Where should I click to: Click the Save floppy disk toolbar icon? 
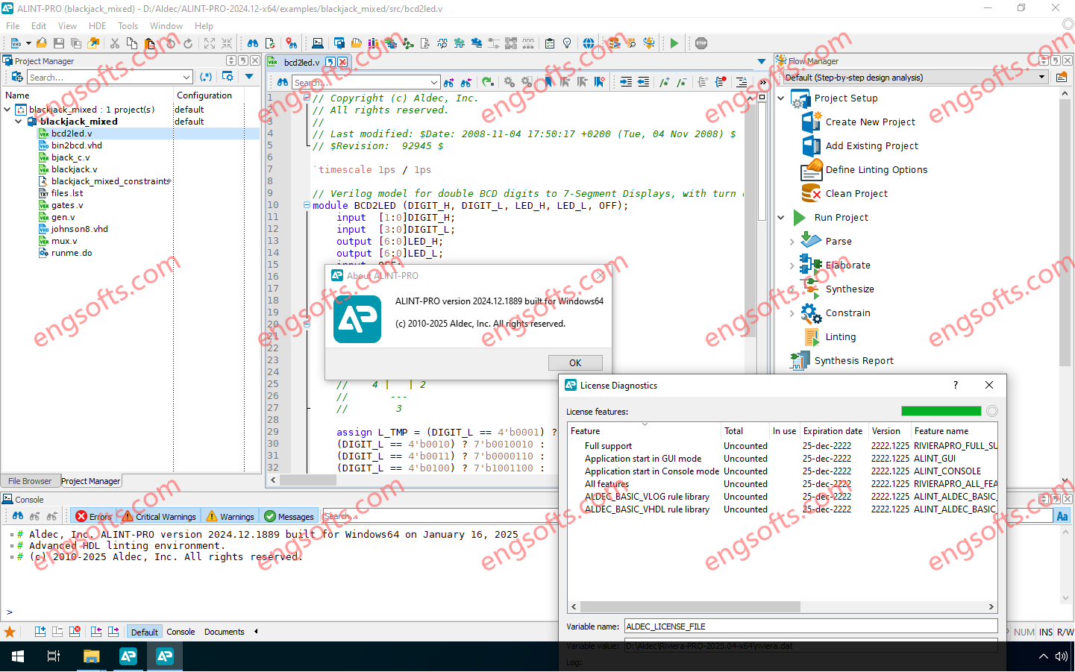[59, 43]
